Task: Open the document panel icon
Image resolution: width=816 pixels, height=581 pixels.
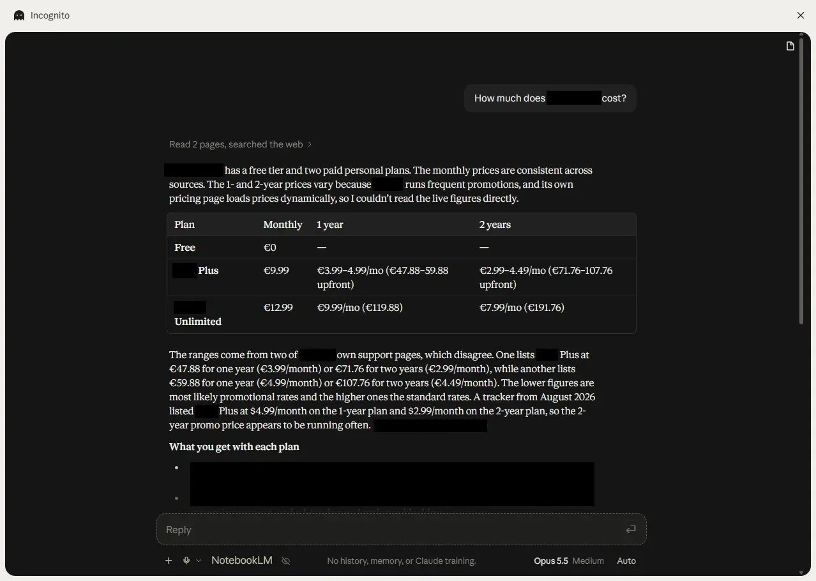Action: pyautogui.click(x=790, y=46)
